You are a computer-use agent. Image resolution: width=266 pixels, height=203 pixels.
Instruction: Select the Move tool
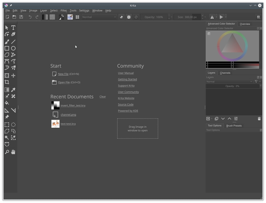click(x=13, y=75)
